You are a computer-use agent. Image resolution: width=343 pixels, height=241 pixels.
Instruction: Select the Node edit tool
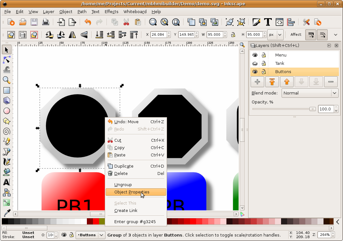click(7, 60)
